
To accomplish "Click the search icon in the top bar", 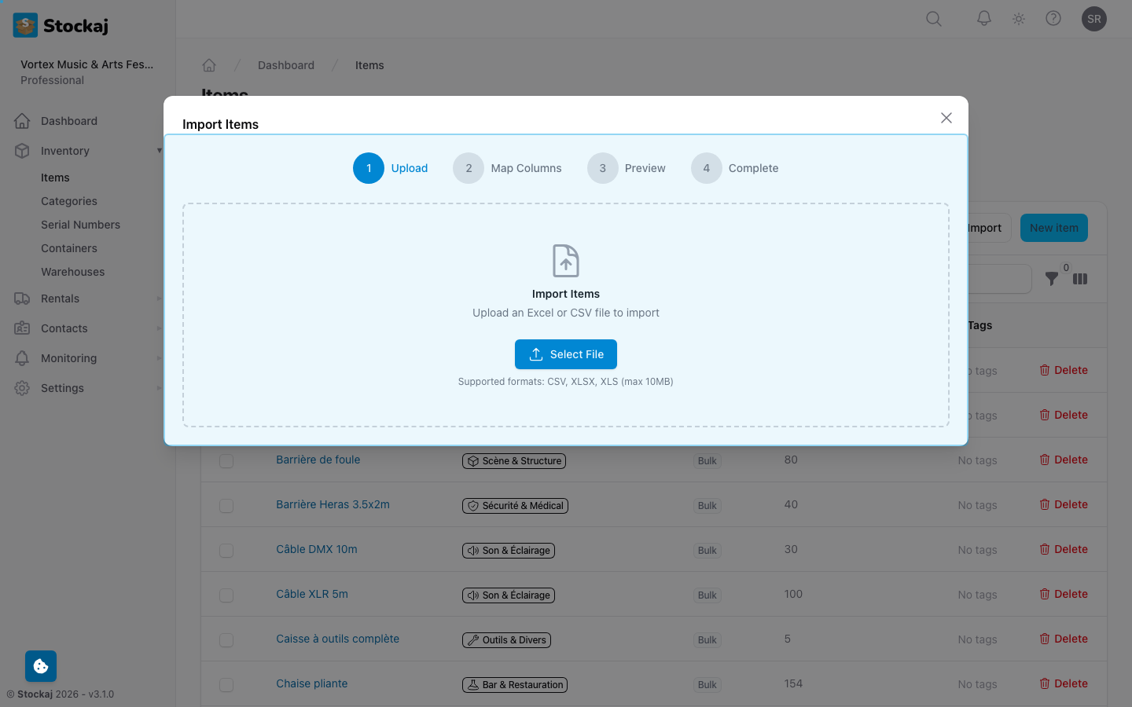I will click(x=933, y=18).
